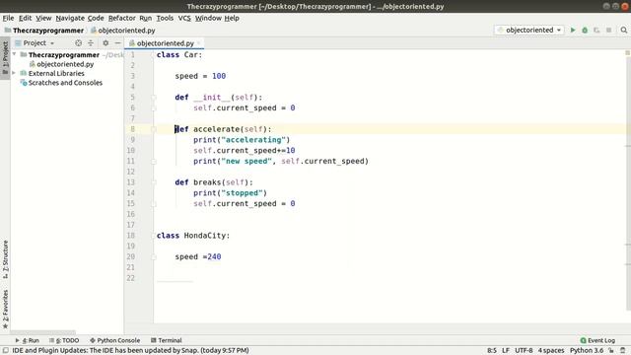Open the Tools menu
This screenshot has height=355, width=631.
[x=165, y=18]
